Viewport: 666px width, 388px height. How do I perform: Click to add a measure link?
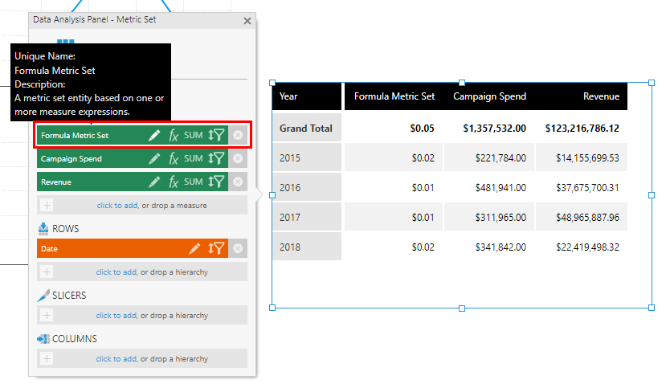[117, 206]
